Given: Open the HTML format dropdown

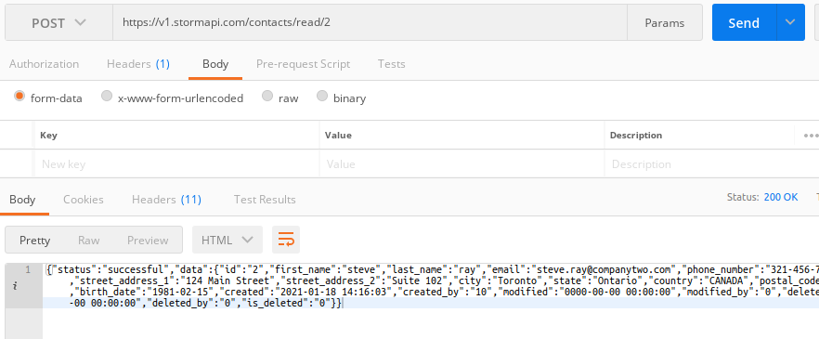Looking at the screenshot, I should [x=227, y=240].
